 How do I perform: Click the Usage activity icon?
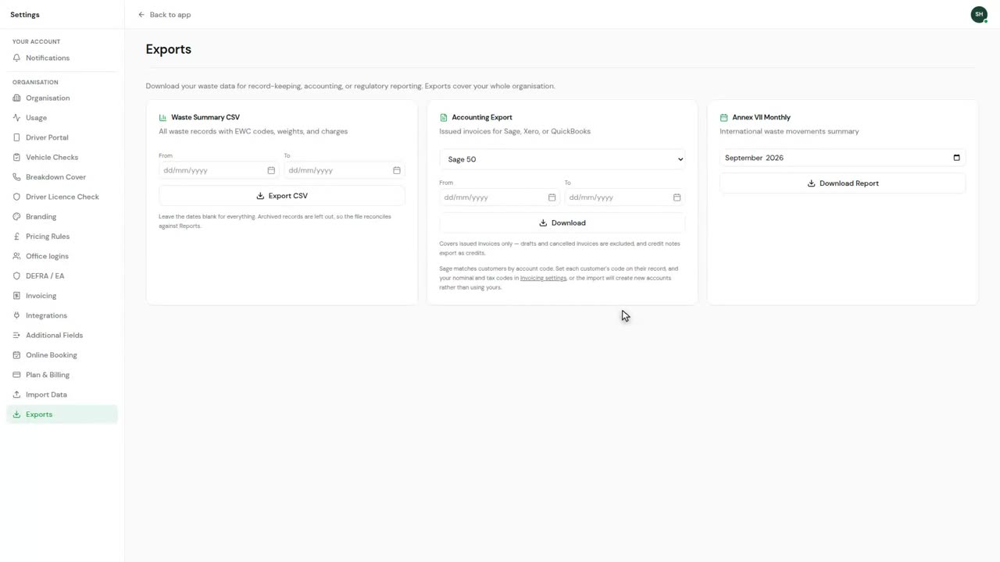click(x=16, y=118)
